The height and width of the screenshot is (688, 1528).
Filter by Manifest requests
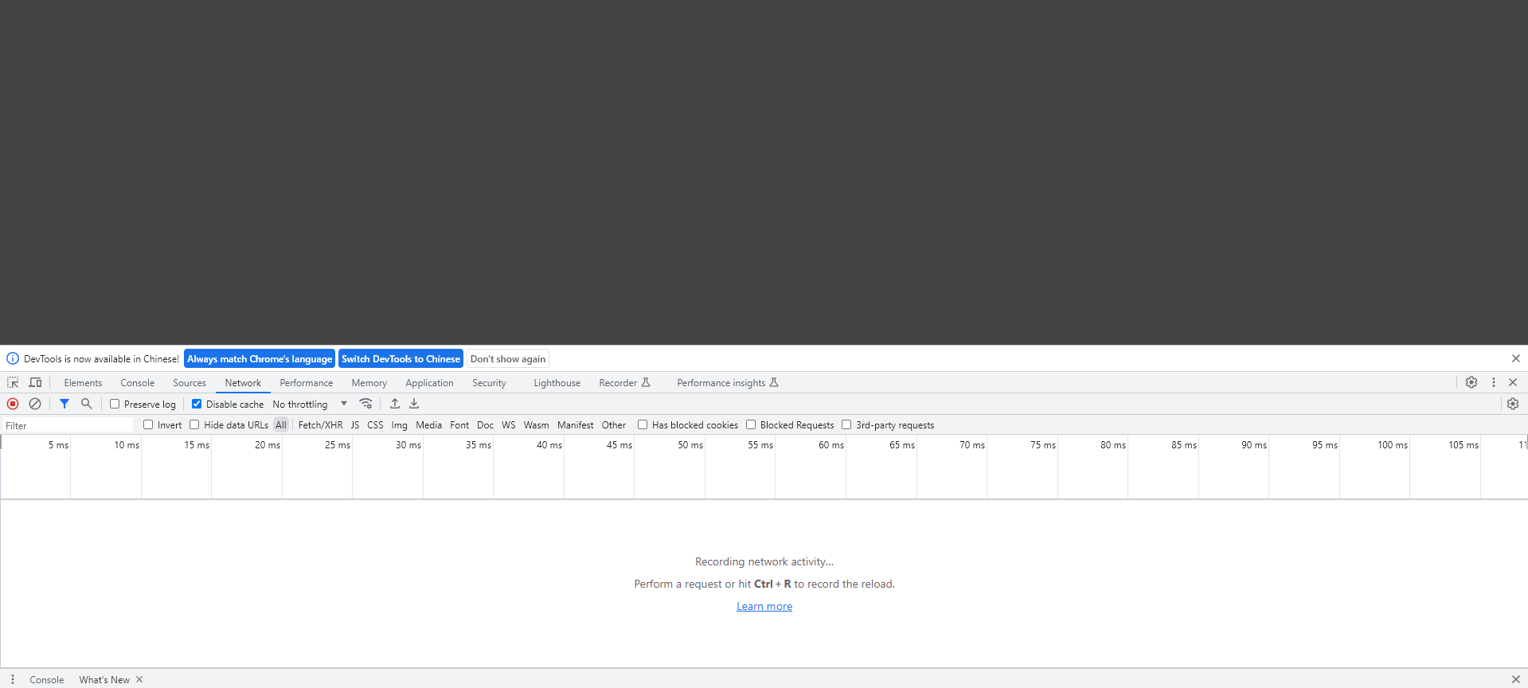pos(576,425)
